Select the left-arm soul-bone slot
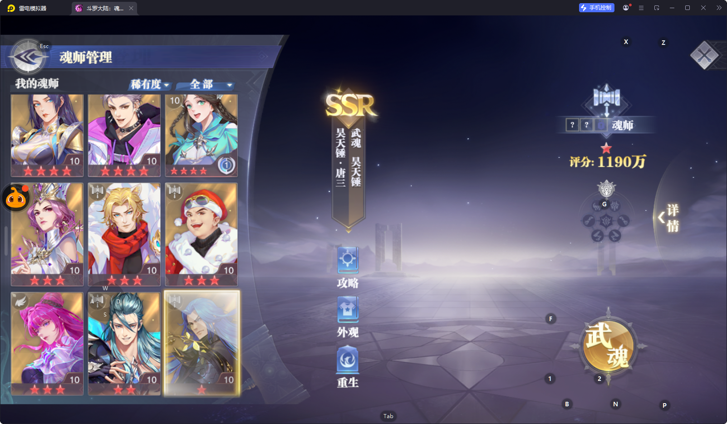The width and height of the screenshot is (727, 424). (589, 221)
